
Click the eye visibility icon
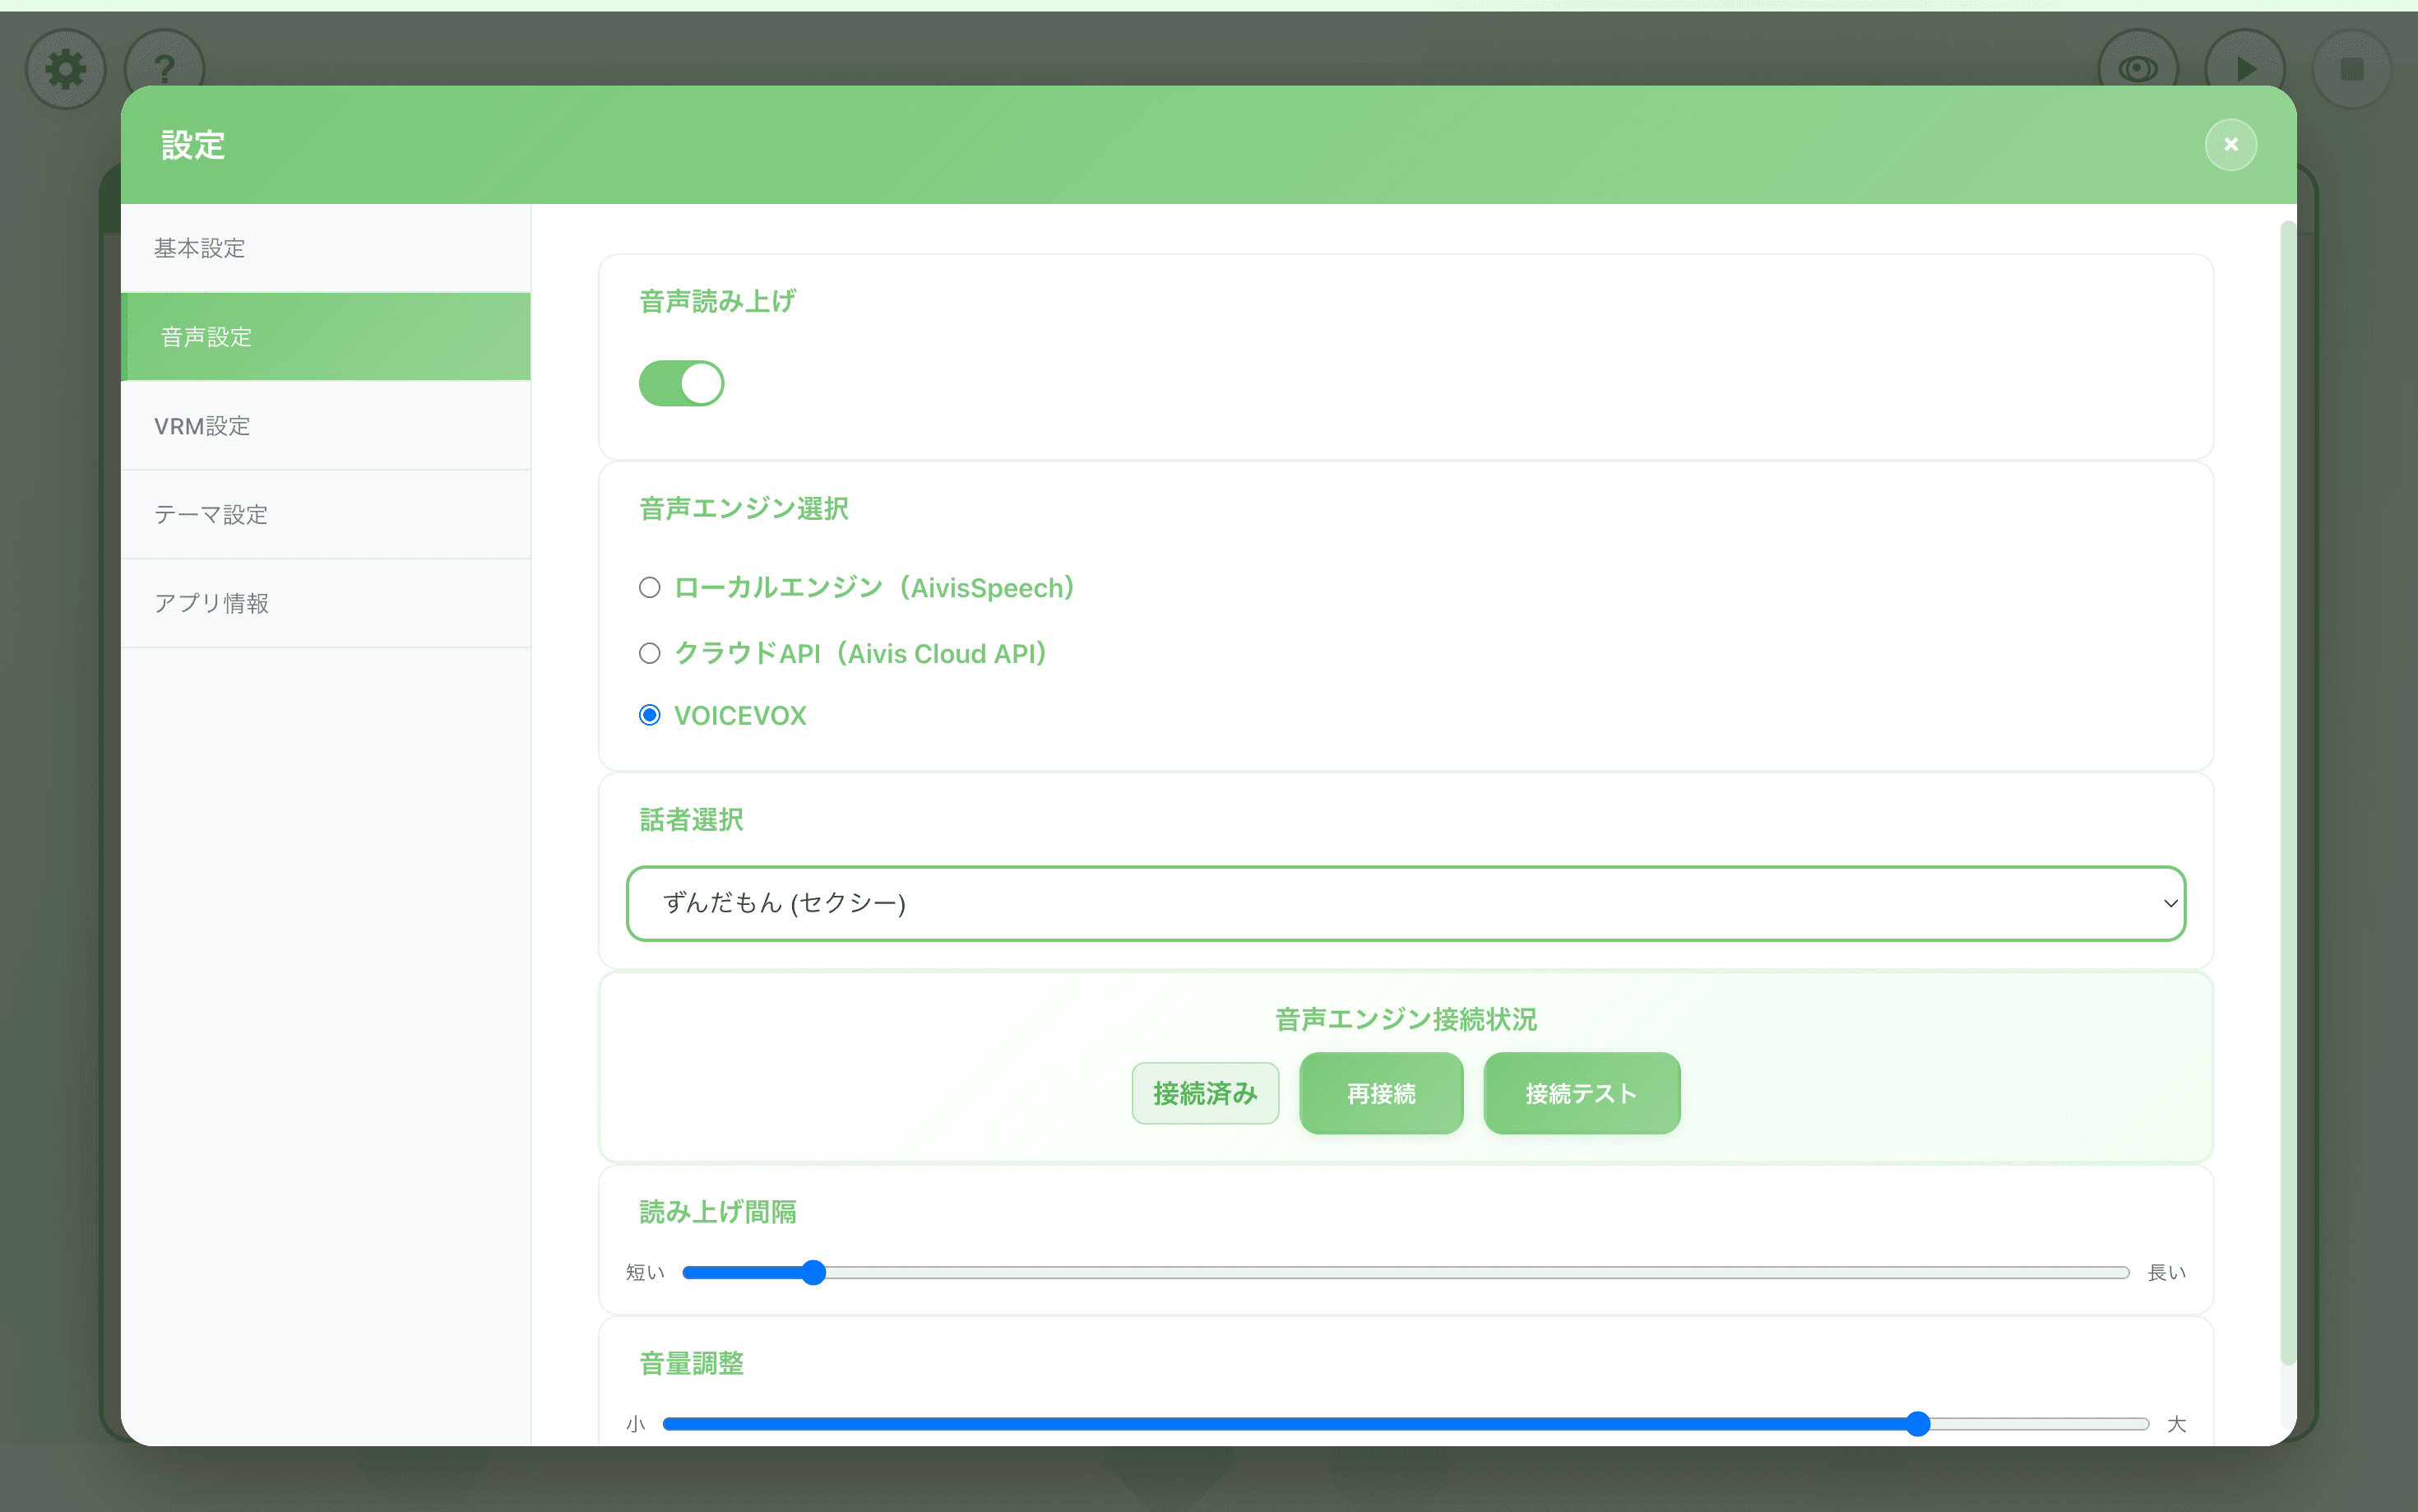click(2137, 69)
